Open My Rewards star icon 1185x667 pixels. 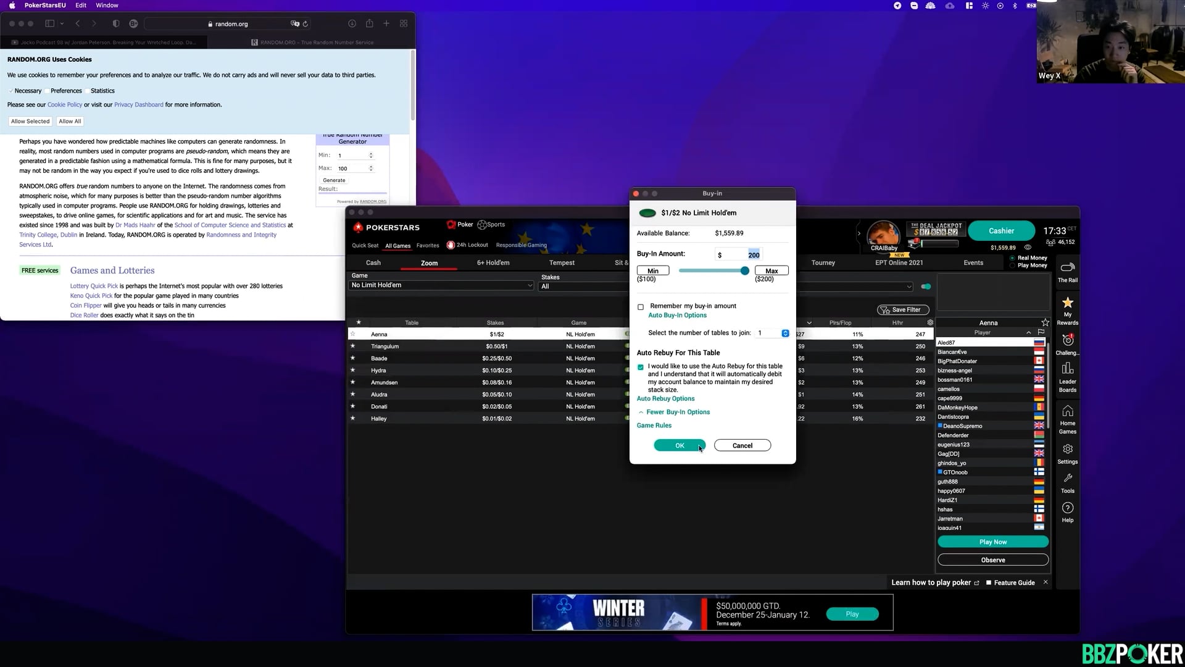click(x=1067, y=309)
